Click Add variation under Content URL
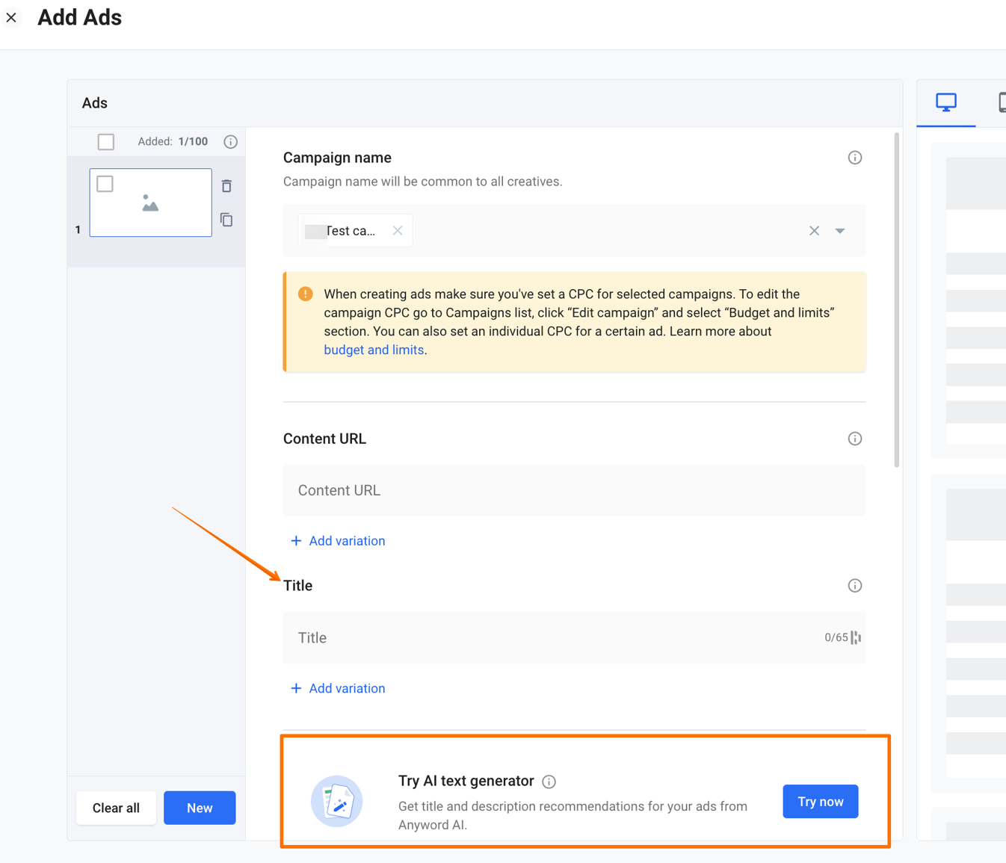Image resolution: width=1006 pixels, height=863 pixels. click(x=338, y=540)
